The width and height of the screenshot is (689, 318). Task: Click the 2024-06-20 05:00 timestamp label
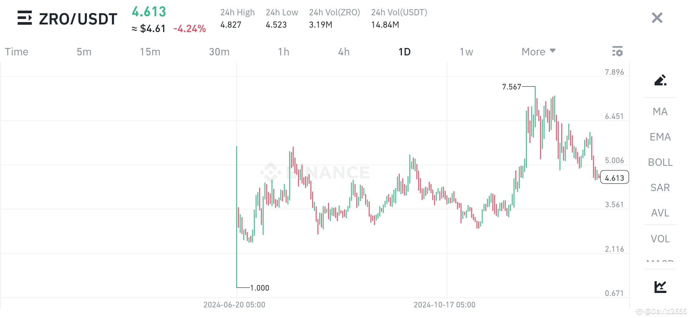click(234, 305)
